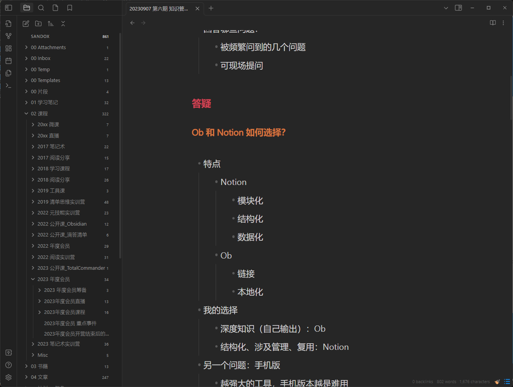Image resolution: width=513 pixels, height=387 pixels.
Task: Expand the 04 文章 folder
Action: coord(26,377)
